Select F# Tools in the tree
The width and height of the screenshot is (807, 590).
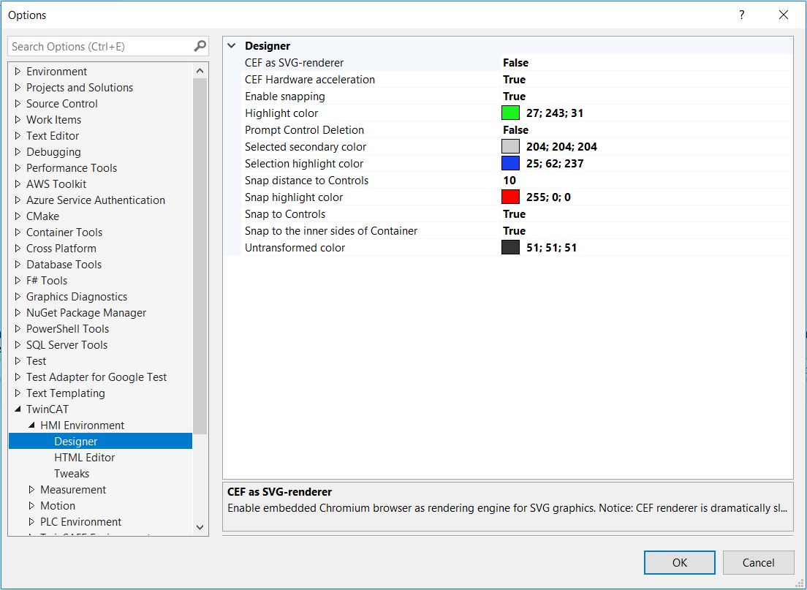tap(47, 280)
